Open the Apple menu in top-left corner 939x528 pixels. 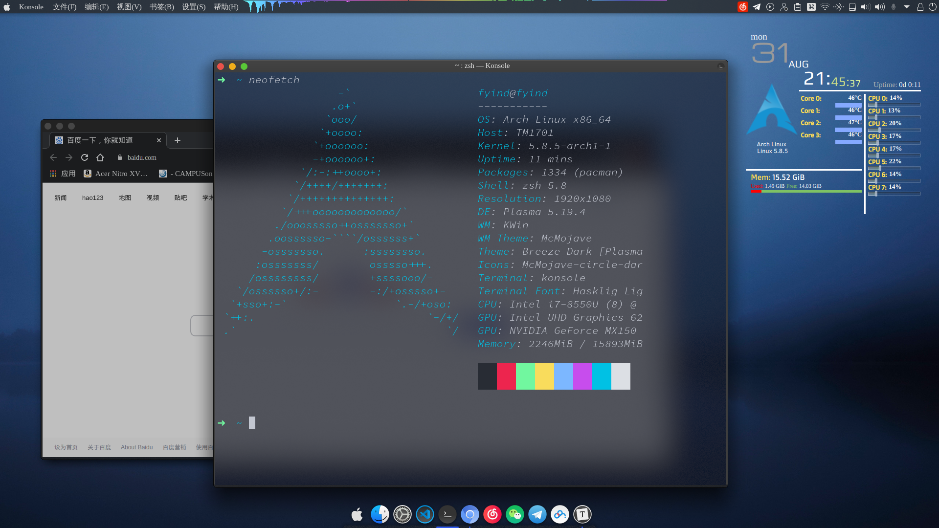(x=7, y=7)
